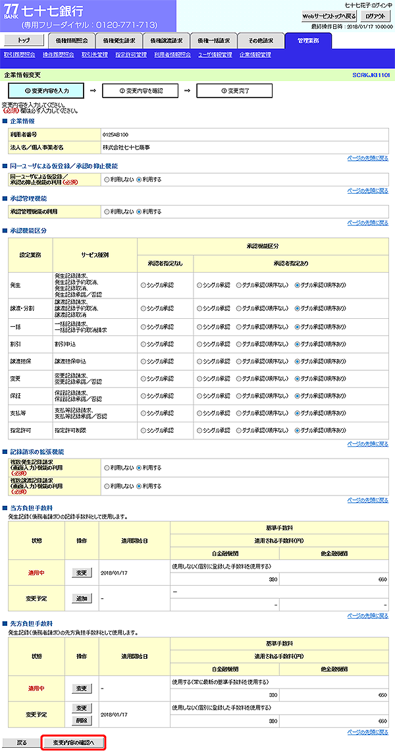Screen dimensions: 395x753
Task: Select 利用する for 同一ユーザによる仮登録/承認の抑止機能
Action: [x=139, y=180]
